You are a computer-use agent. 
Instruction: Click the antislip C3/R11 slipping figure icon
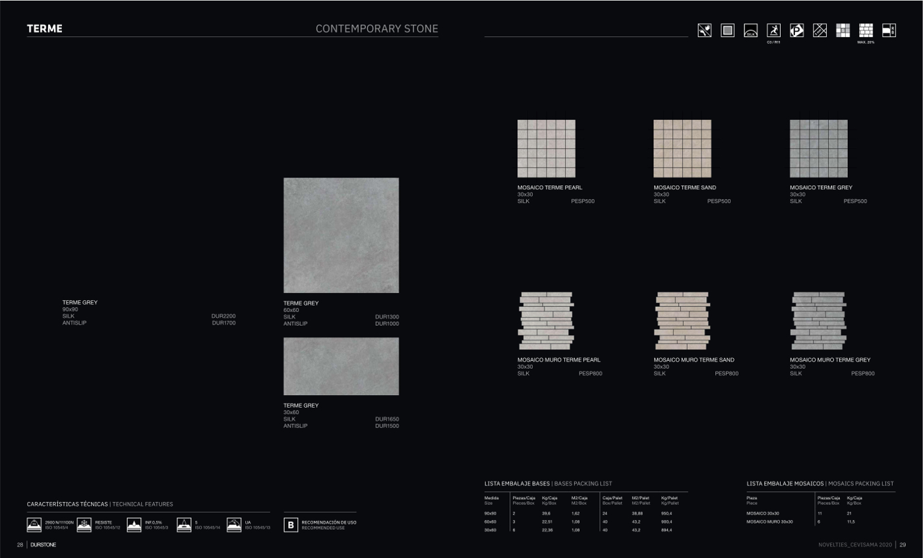[773, 30]
